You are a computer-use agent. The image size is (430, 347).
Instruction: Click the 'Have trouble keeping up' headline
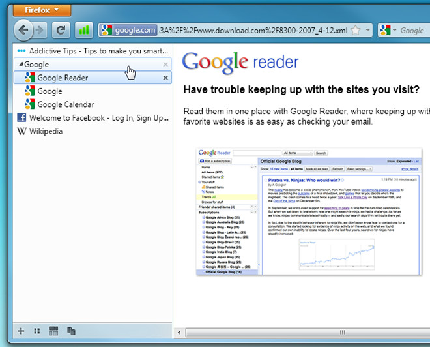(x=302, y=90)
